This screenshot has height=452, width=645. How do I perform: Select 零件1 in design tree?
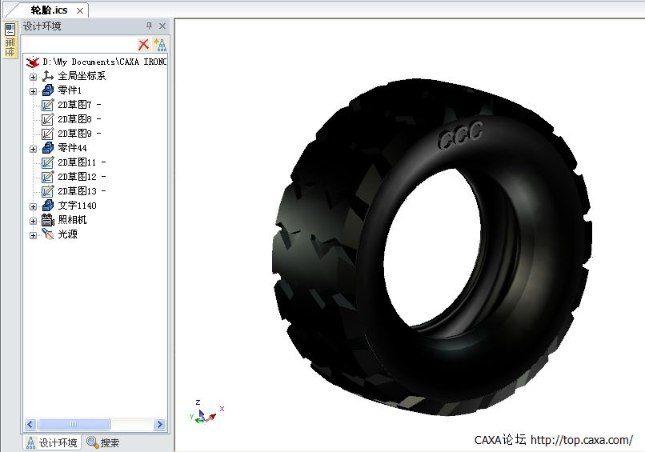click(70, 90)
